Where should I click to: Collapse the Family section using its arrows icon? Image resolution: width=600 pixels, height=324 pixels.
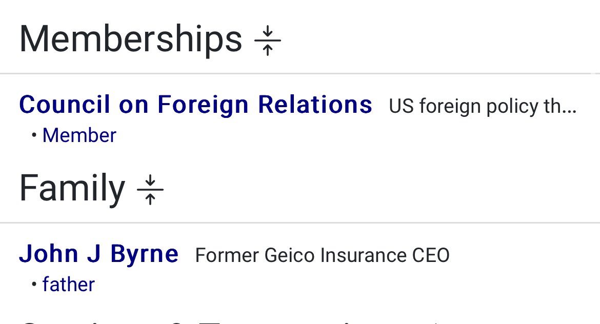coord(150,190)
